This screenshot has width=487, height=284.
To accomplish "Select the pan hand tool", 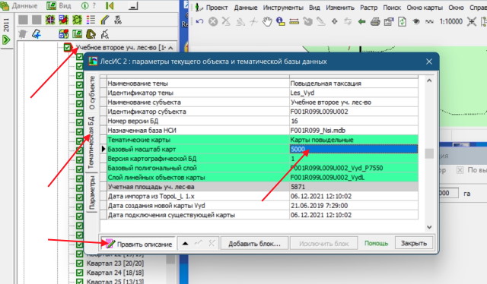I will coord(267,21).
